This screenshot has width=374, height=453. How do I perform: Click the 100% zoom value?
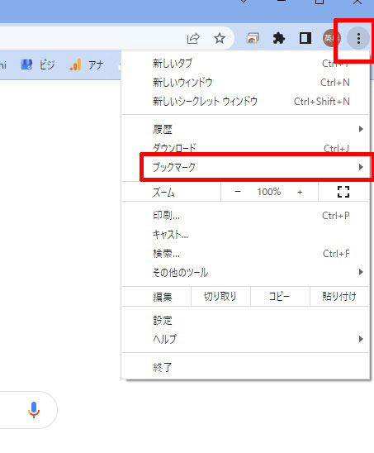(x=269, y=192)
